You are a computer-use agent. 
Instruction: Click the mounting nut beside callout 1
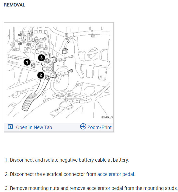point(33,65)
